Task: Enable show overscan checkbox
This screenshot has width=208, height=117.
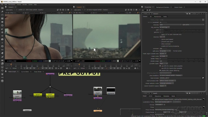Action: coord(160,44)
